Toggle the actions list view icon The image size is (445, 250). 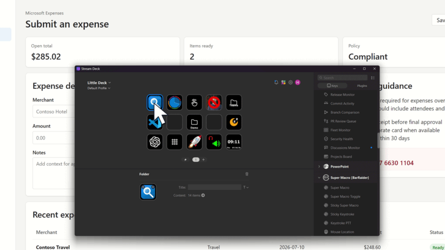(x=372, y=78)
